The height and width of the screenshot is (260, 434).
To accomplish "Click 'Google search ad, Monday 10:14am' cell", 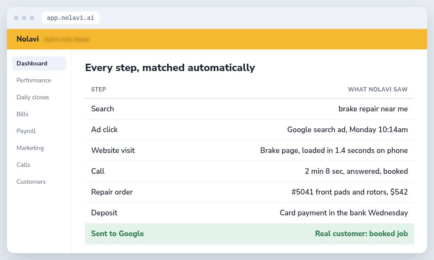I will point(347,130).
